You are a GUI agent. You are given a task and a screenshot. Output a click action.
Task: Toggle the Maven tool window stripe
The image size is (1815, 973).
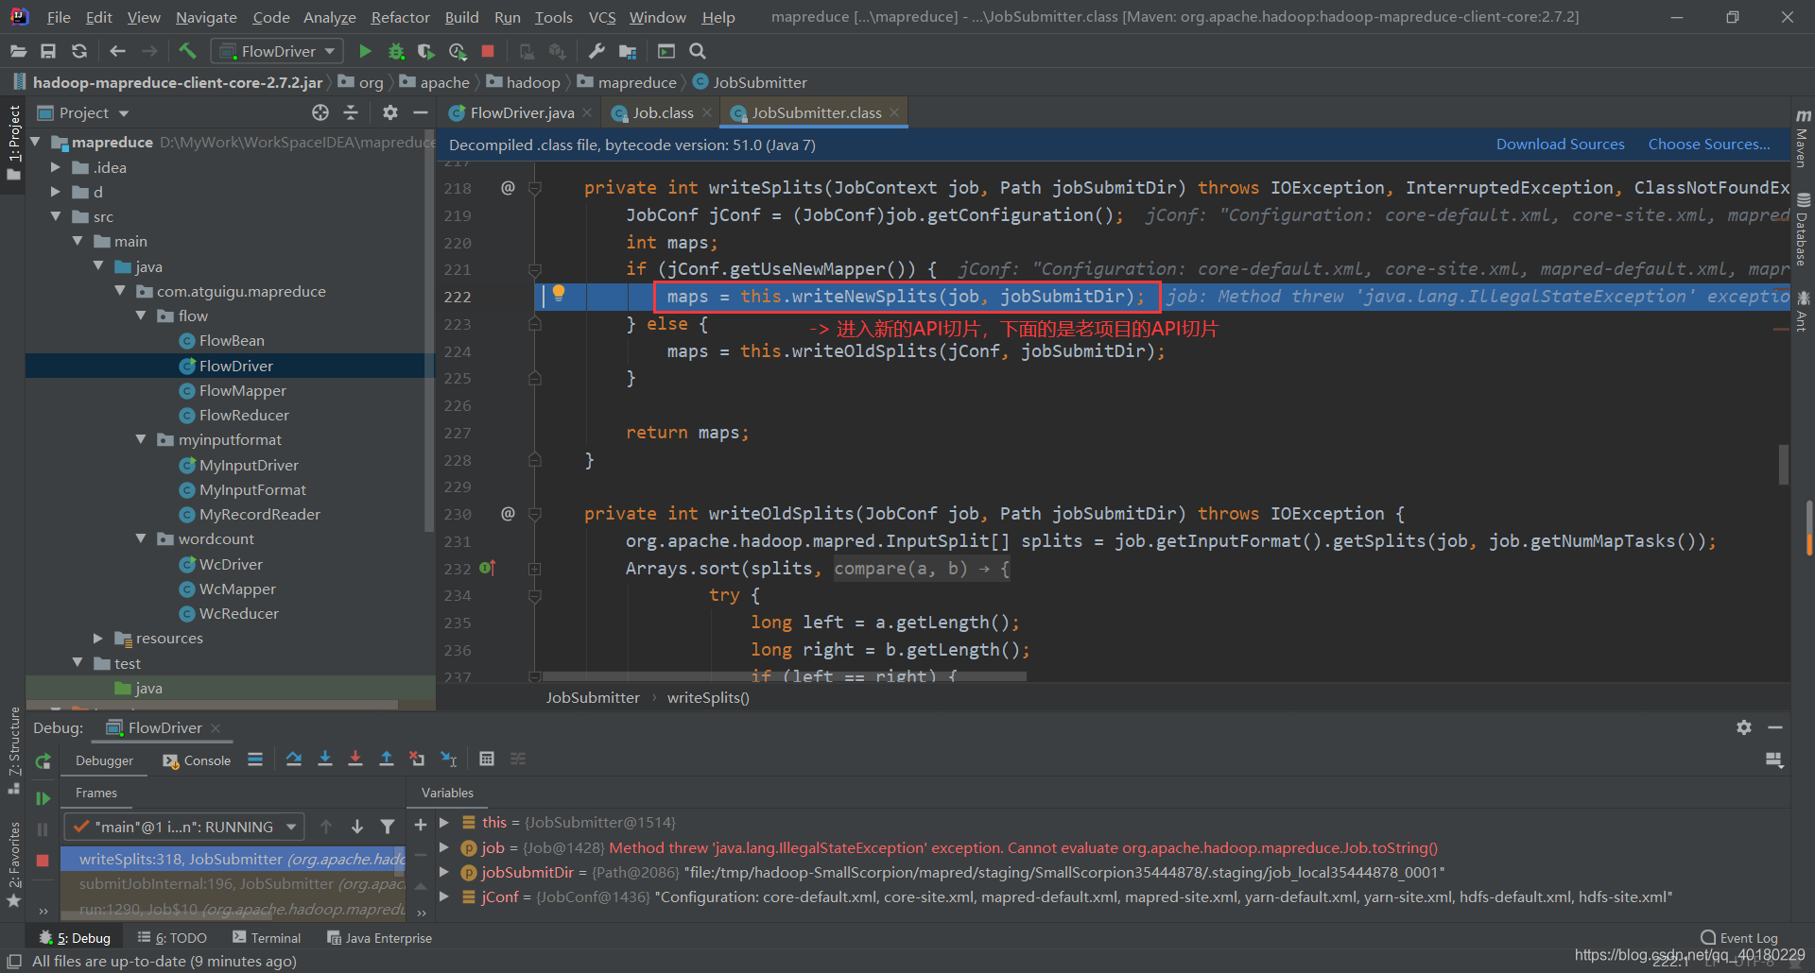pyautogui.click(x=1803, y=139)
